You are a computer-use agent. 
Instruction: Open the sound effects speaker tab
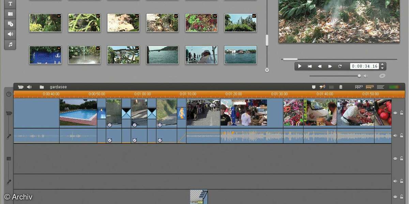coord(10,34)
